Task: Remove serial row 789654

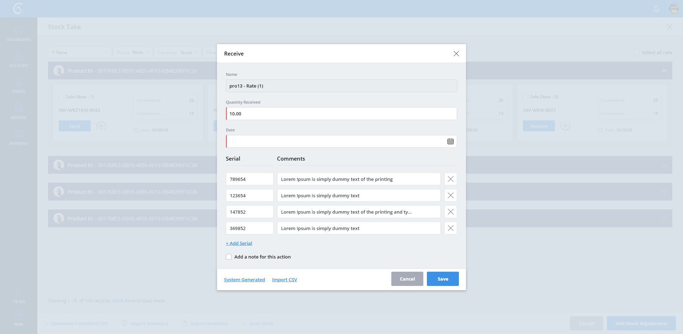Action: pos(450,179)
